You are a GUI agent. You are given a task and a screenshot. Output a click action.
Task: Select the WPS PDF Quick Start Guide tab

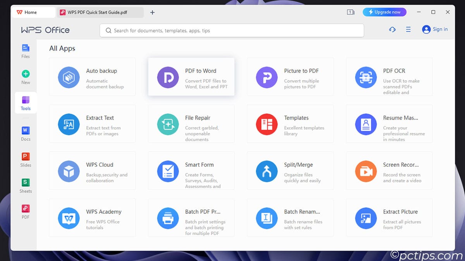coord(100,12)
